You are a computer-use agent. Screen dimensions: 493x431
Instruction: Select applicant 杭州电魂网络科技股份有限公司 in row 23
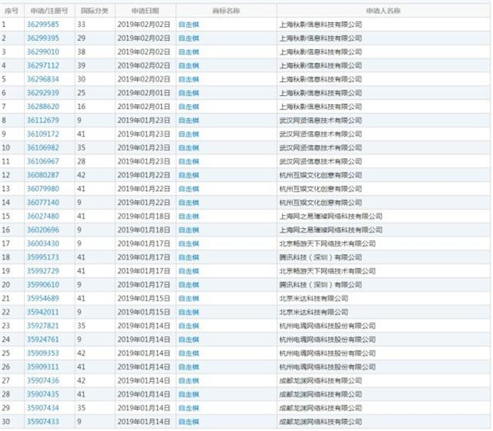click(x=328, y=326)
